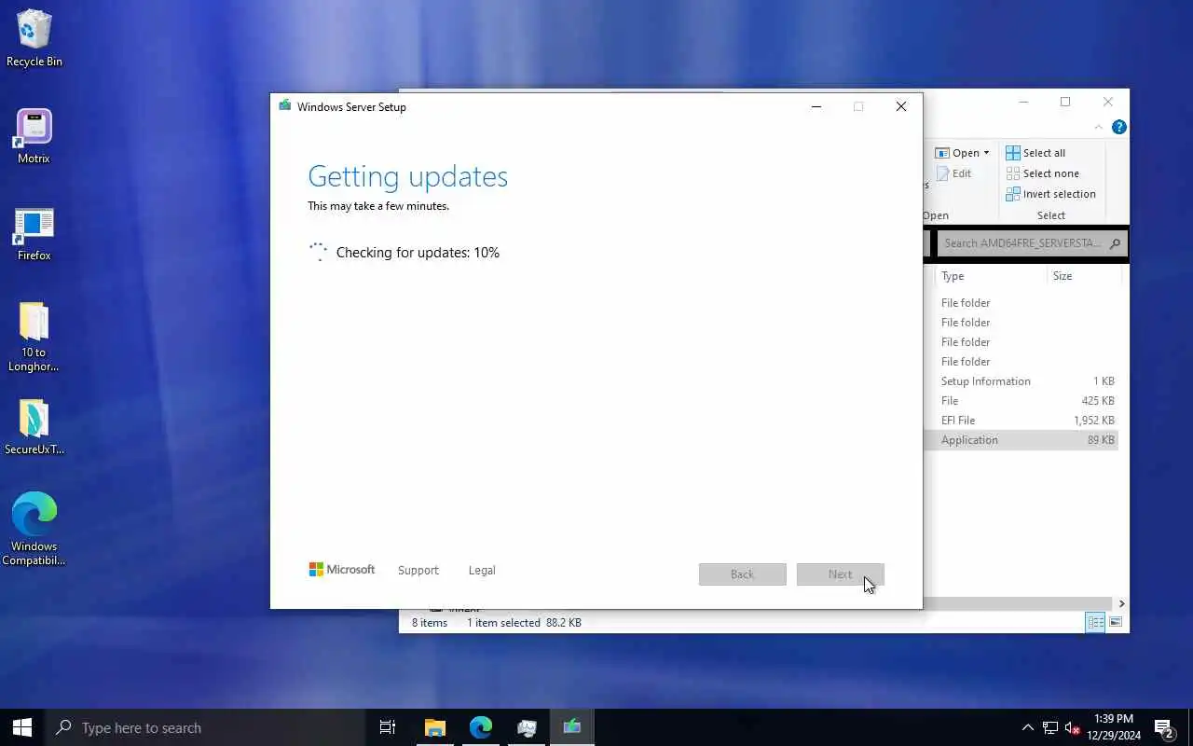Click the muted volume tray icon
1193x746 pixels.
point(1073,727)
